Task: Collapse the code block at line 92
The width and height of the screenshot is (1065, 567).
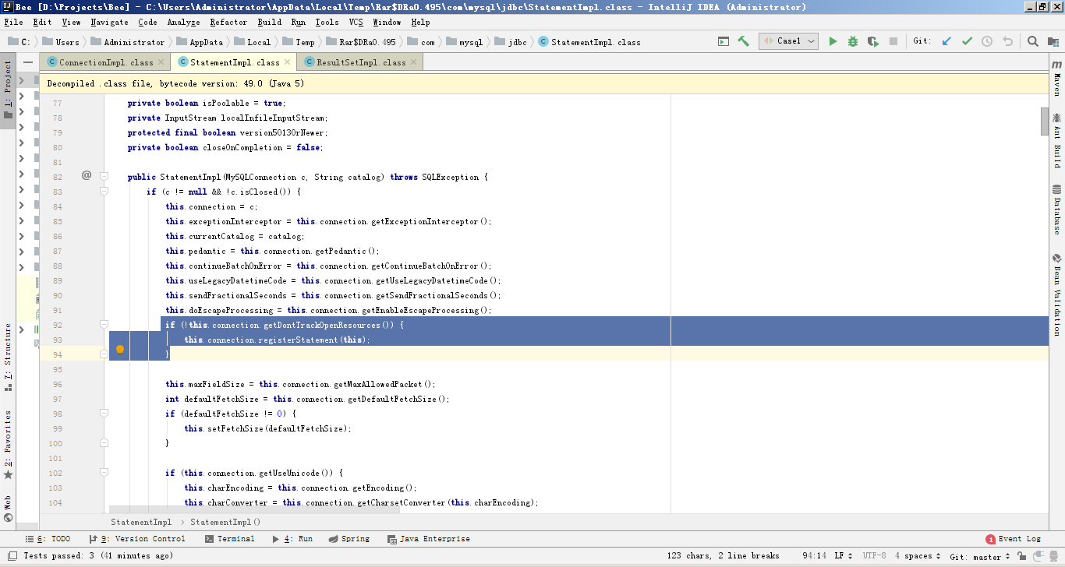Action: click(x=104, y=325)
